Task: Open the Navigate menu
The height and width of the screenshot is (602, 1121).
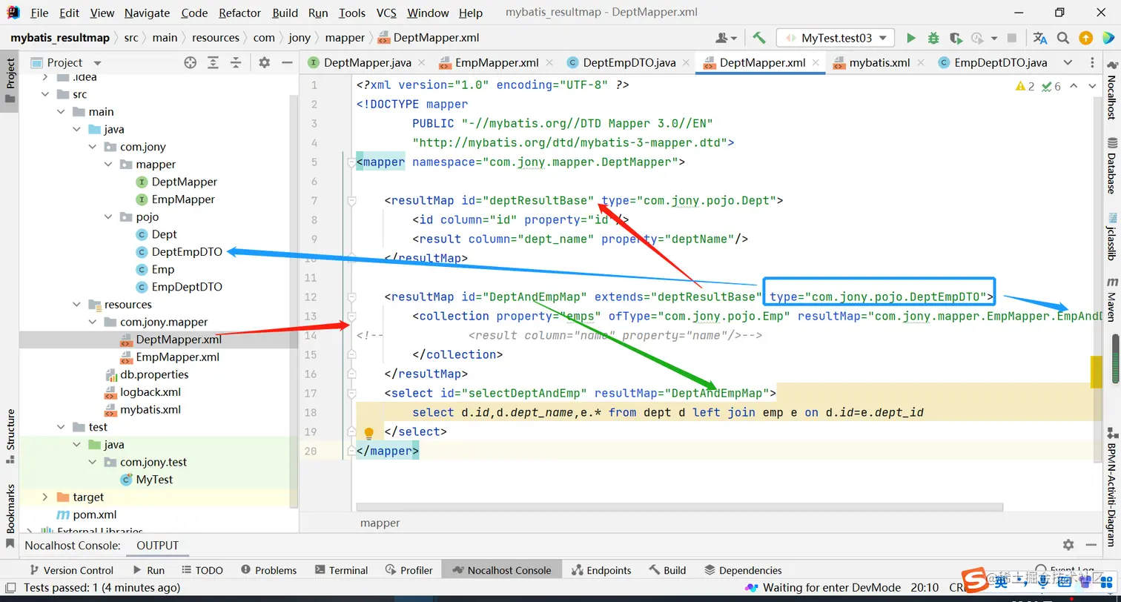Action: 147,13
